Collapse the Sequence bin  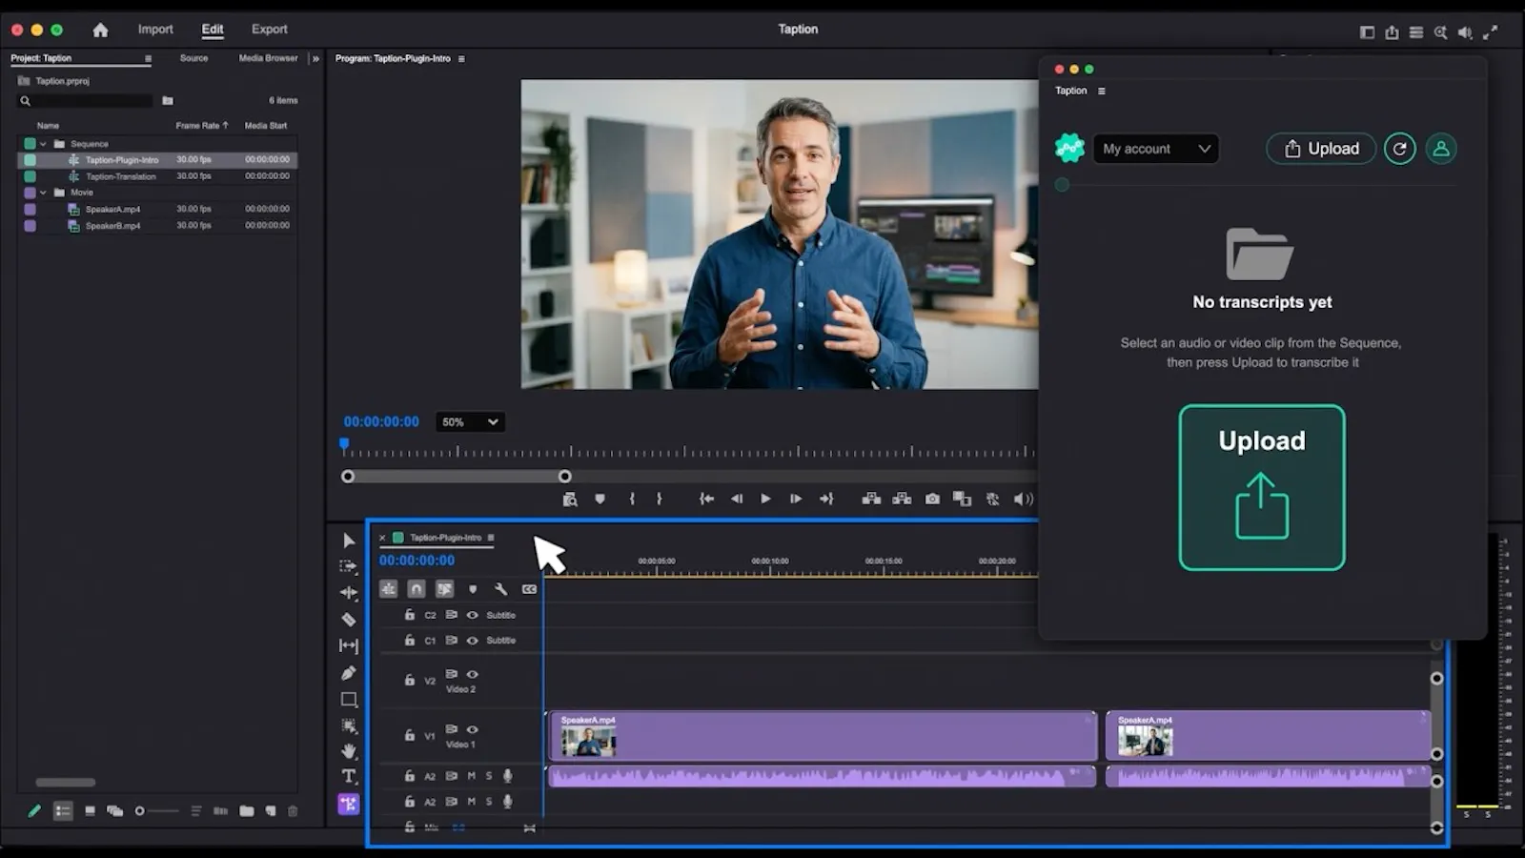pyautogui.click(x=43, y=144)
